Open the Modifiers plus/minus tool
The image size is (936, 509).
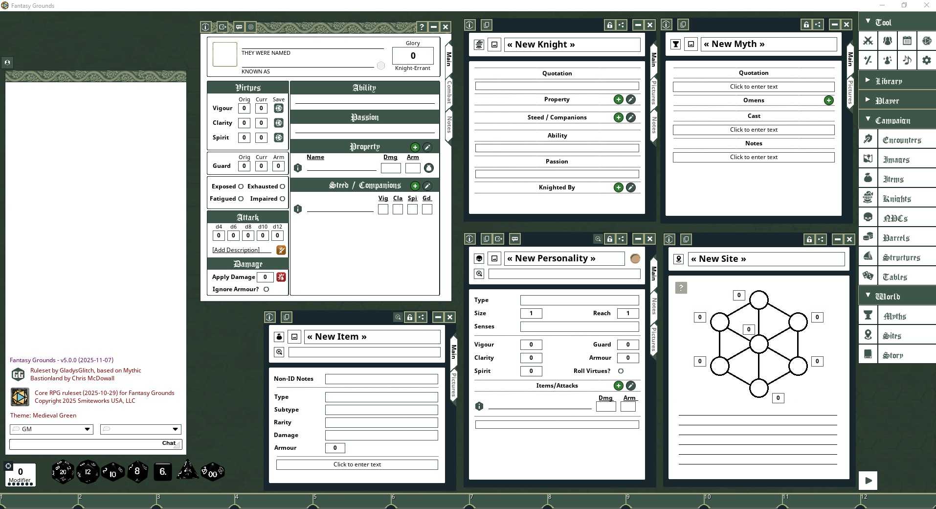[868, 60]
